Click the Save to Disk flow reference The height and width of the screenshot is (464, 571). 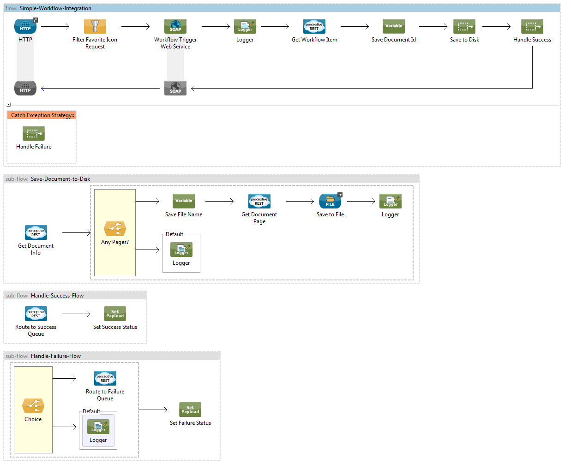click(464, 26)
